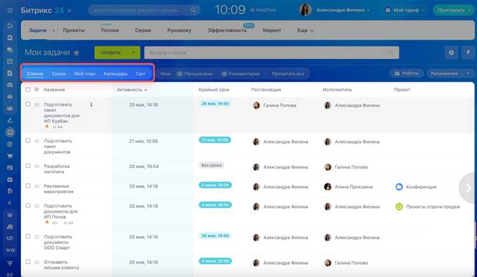Open the code brackets icon in the sidebar
Screen dimensions: 477x277
[x=10, y=238]
